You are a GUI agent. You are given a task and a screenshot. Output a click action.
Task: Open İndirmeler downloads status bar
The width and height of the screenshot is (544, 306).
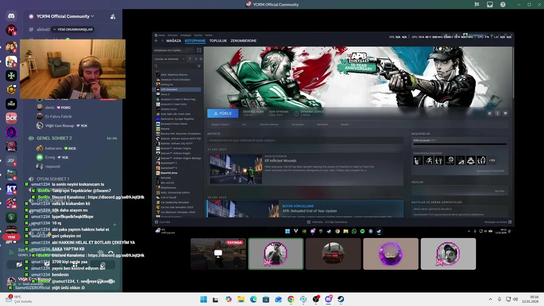(x=327, y=222)
